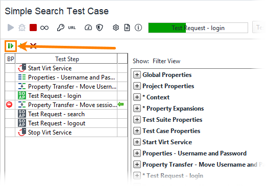Open the load test gauge icon
The height and width of the screenshot is (186, 266).
coord(88,28)
